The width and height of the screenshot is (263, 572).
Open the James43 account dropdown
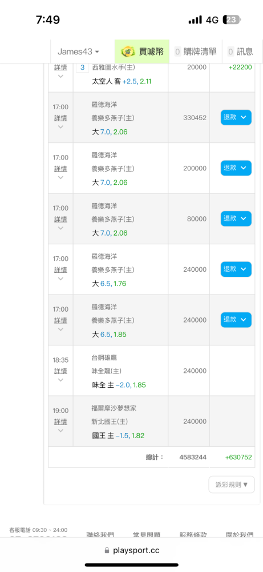79,51
